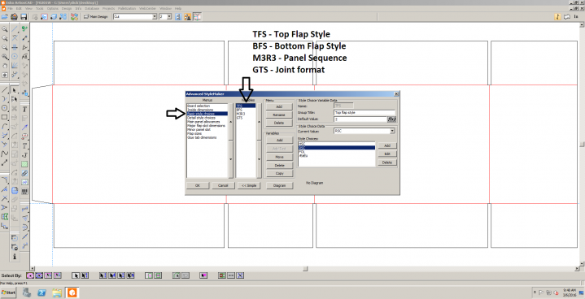Screen dimensions: 585x299
Task: Click the Main Design layers button
Action: click(96, 17)
